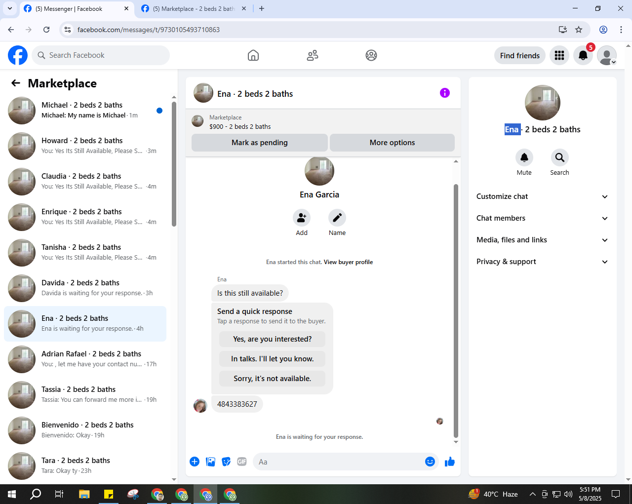Add people to the chat
This screenshot has width=632, height=504.
[x=302, y=218]
